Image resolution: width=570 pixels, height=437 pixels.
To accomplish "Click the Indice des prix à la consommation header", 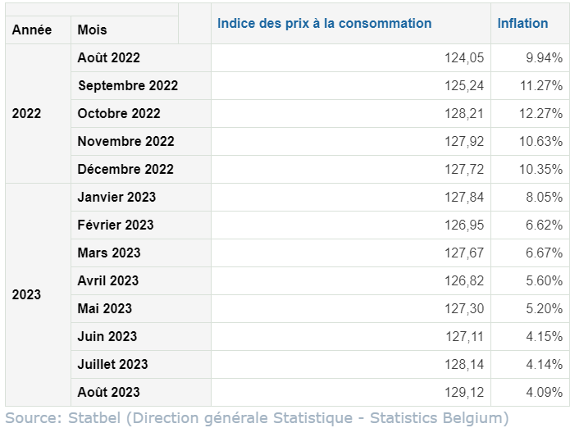I will click(x=324, y=23).
